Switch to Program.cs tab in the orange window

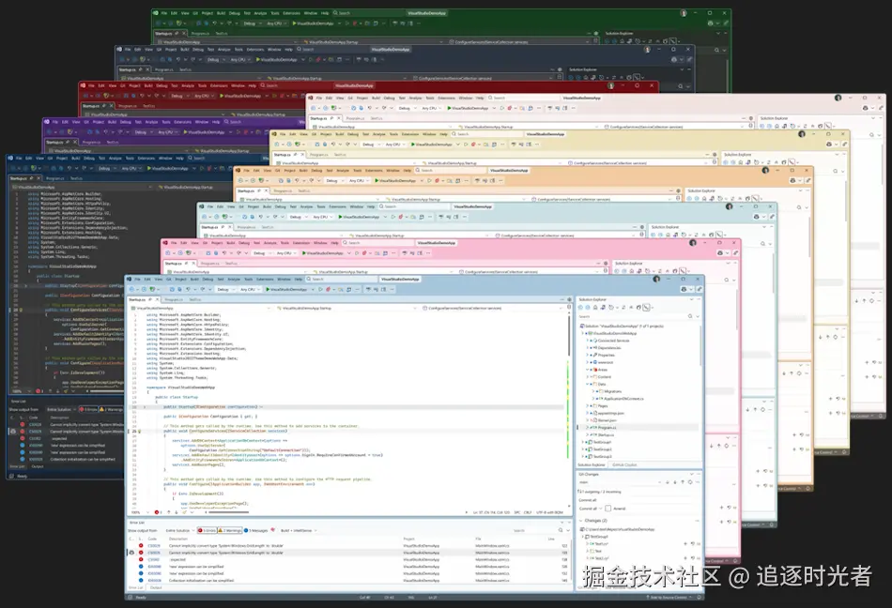point(283,190)
